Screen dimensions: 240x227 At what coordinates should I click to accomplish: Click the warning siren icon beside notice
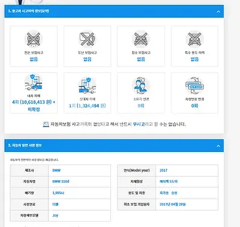pyautogui.click(x=46, y=124)
